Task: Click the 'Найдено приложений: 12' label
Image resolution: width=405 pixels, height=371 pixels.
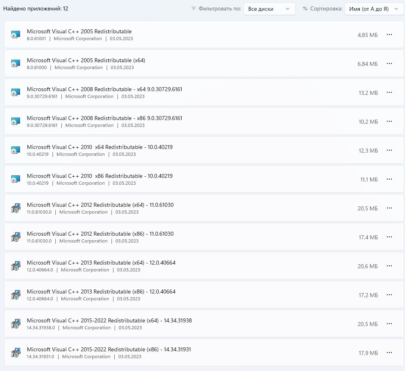Action: (36, 8)
